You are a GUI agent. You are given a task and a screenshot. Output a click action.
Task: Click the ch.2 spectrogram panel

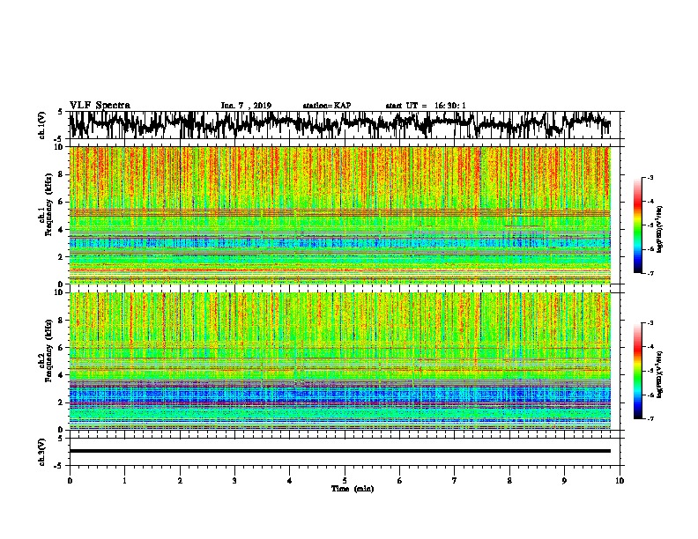339,361
